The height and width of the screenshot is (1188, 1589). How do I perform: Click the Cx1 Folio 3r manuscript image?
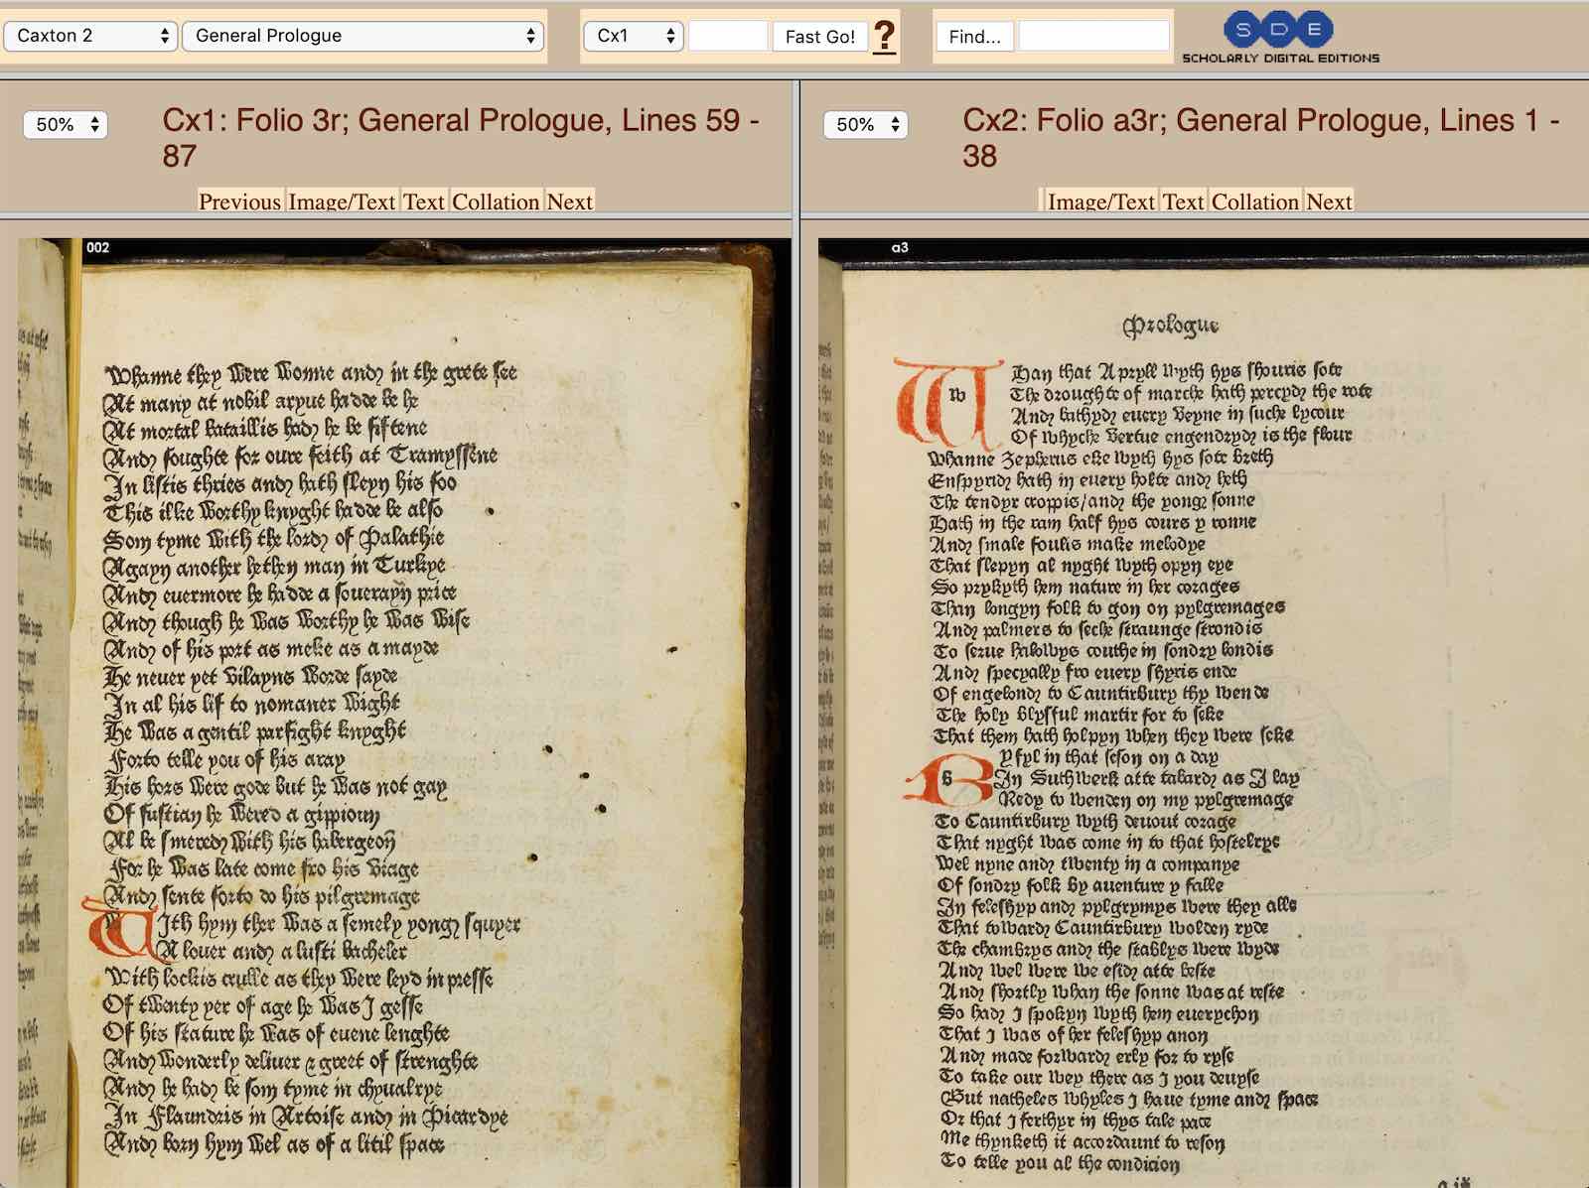[404, 713]
